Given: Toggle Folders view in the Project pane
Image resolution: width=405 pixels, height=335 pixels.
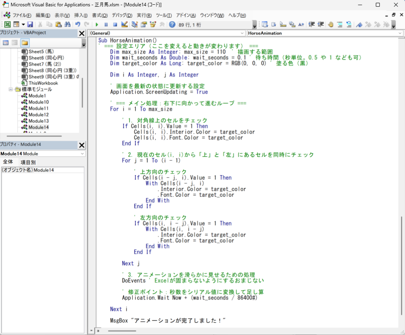Looking at the screenshot, I should (25, 43).
